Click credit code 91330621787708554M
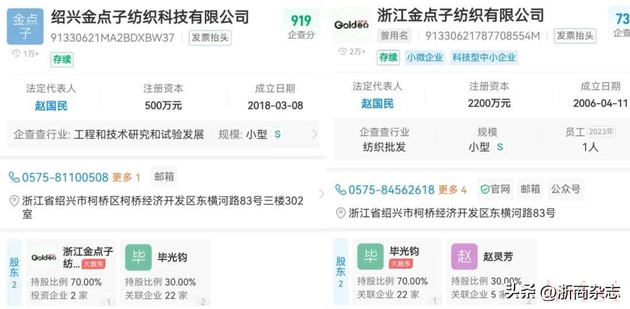Screen dimensions: 630x309 [x=482, y=36]
